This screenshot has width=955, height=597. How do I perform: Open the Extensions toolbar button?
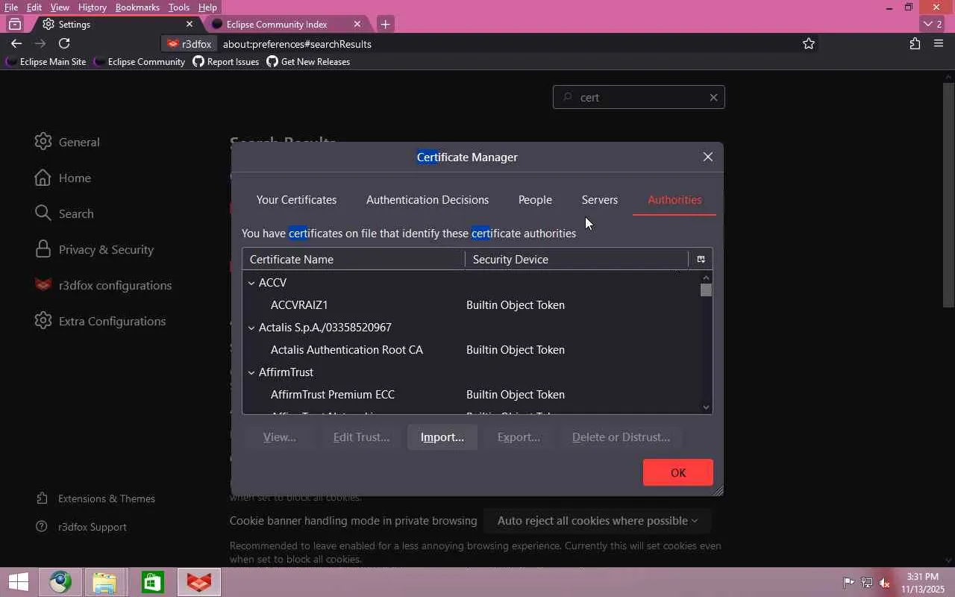click(x=915, y=43)
